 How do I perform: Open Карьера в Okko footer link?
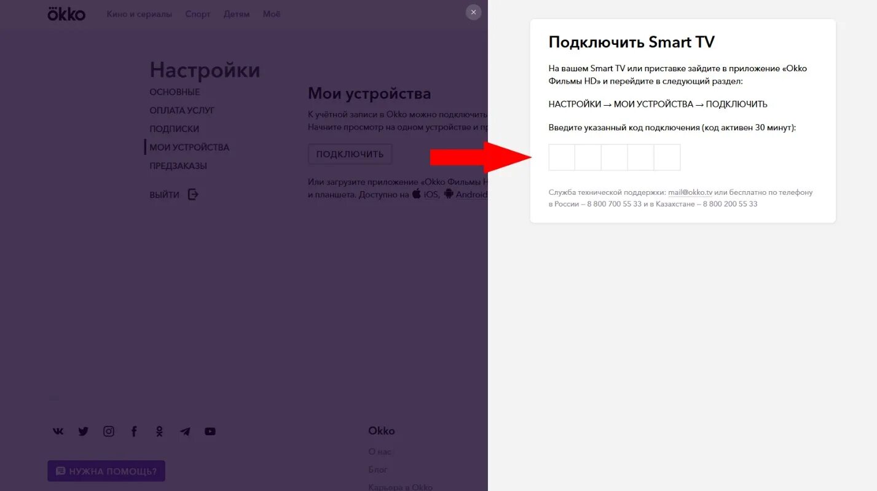[x=401, y=487]
